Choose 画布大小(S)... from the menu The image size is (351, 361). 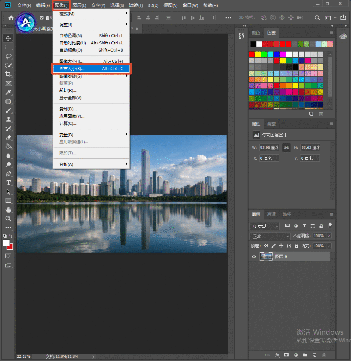pos(91,69)
